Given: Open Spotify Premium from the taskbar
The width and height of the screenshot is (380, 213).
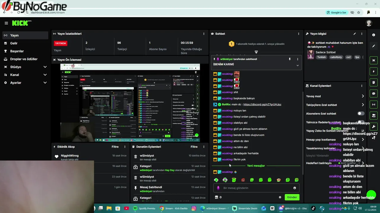Looking at the screenshot, I should (144, 208).
